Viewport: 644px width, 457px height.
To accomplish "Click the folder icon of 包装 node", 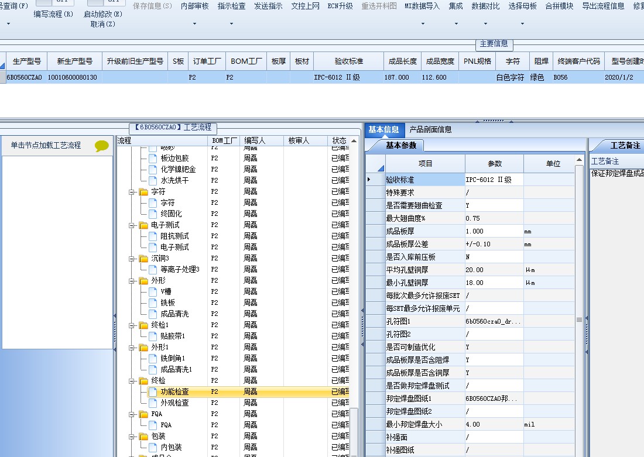I will (x=143, y=436).
